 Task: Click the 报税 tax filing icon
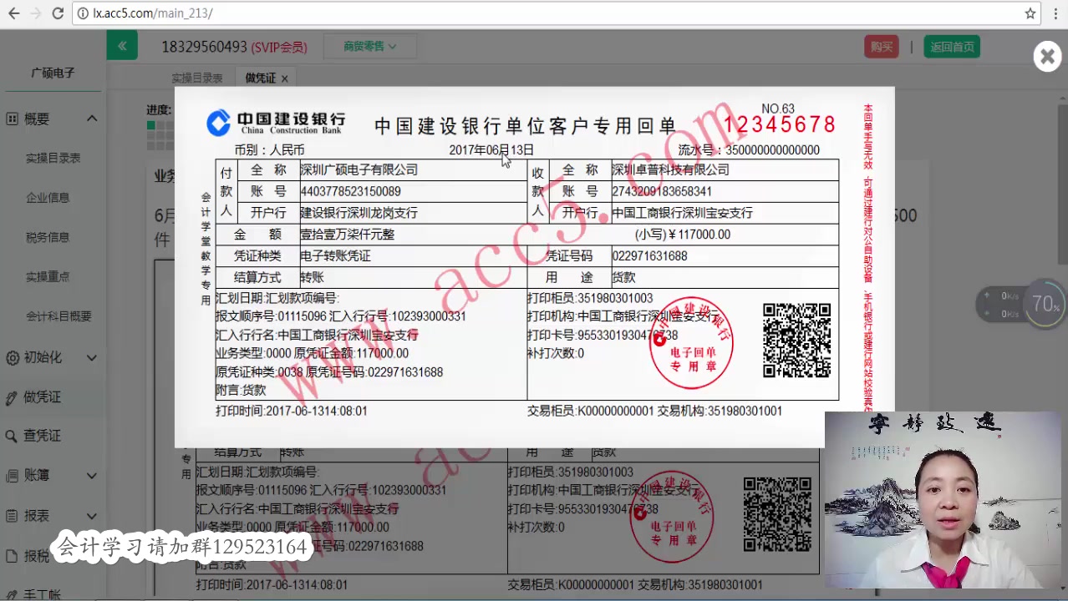coord(13,556)
